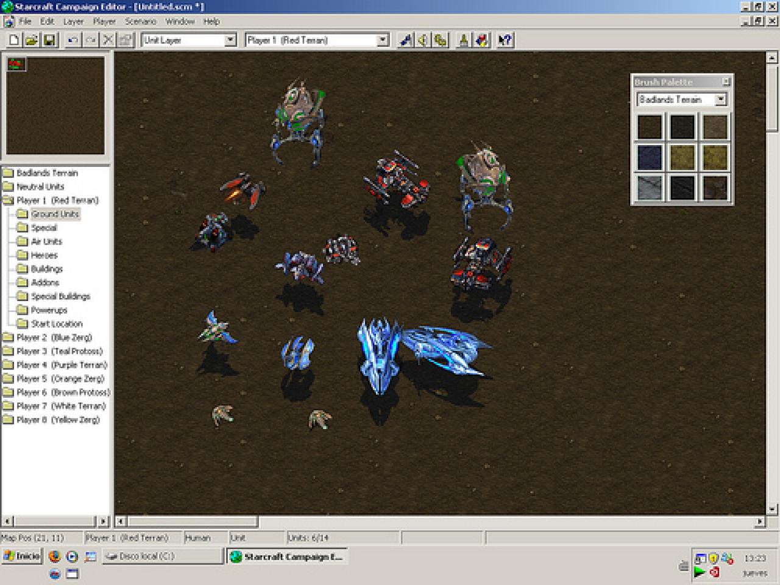
Task: Click the toolbar icon left of the colorful icon
Action: (464, 40)
